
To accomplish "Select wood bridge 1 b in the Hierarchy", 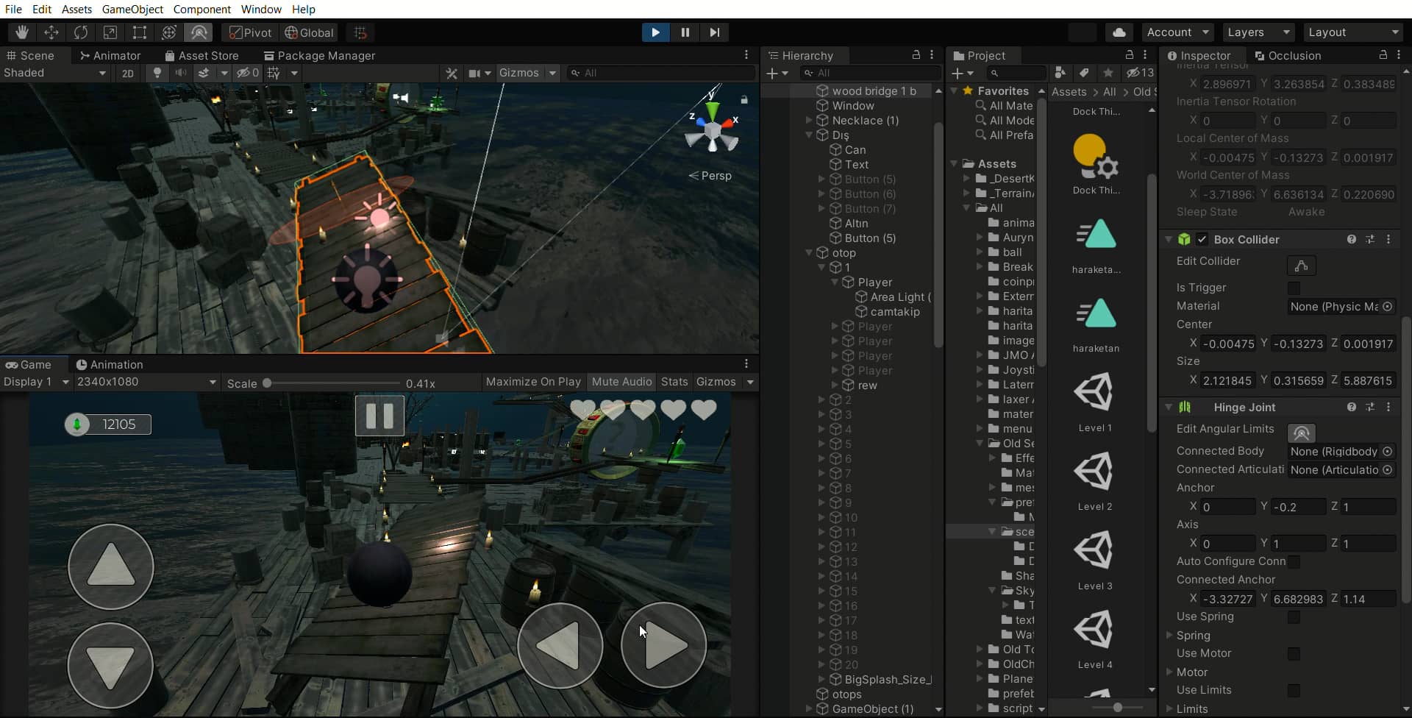I will (874, 90).
